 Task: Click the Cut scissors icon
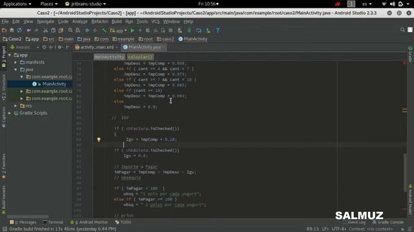point(46,30)
